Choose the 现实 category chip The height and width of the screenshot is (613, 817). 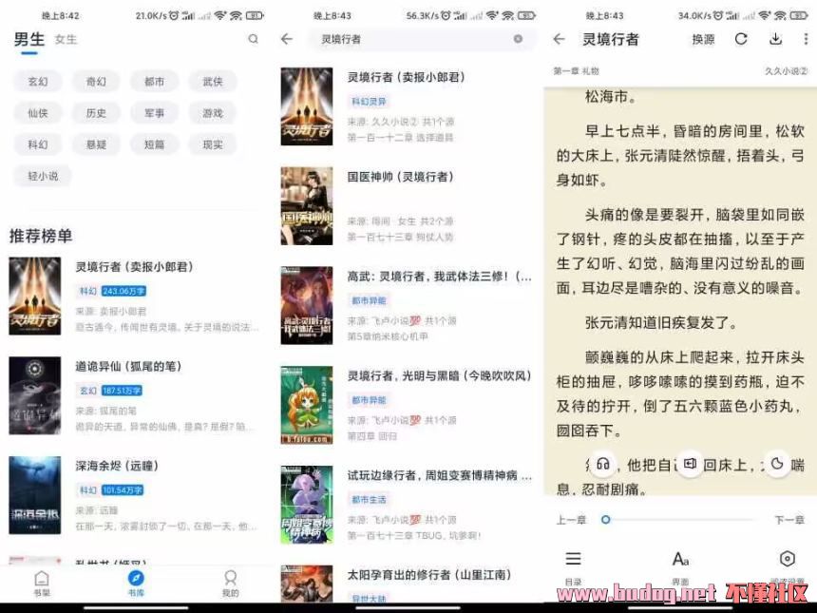click(x=213, y=144)
